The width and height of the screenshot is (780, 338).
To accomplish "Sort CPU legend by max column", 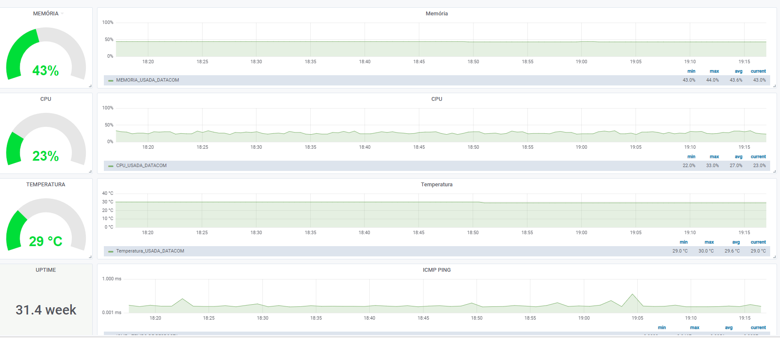I will point(714,157).
